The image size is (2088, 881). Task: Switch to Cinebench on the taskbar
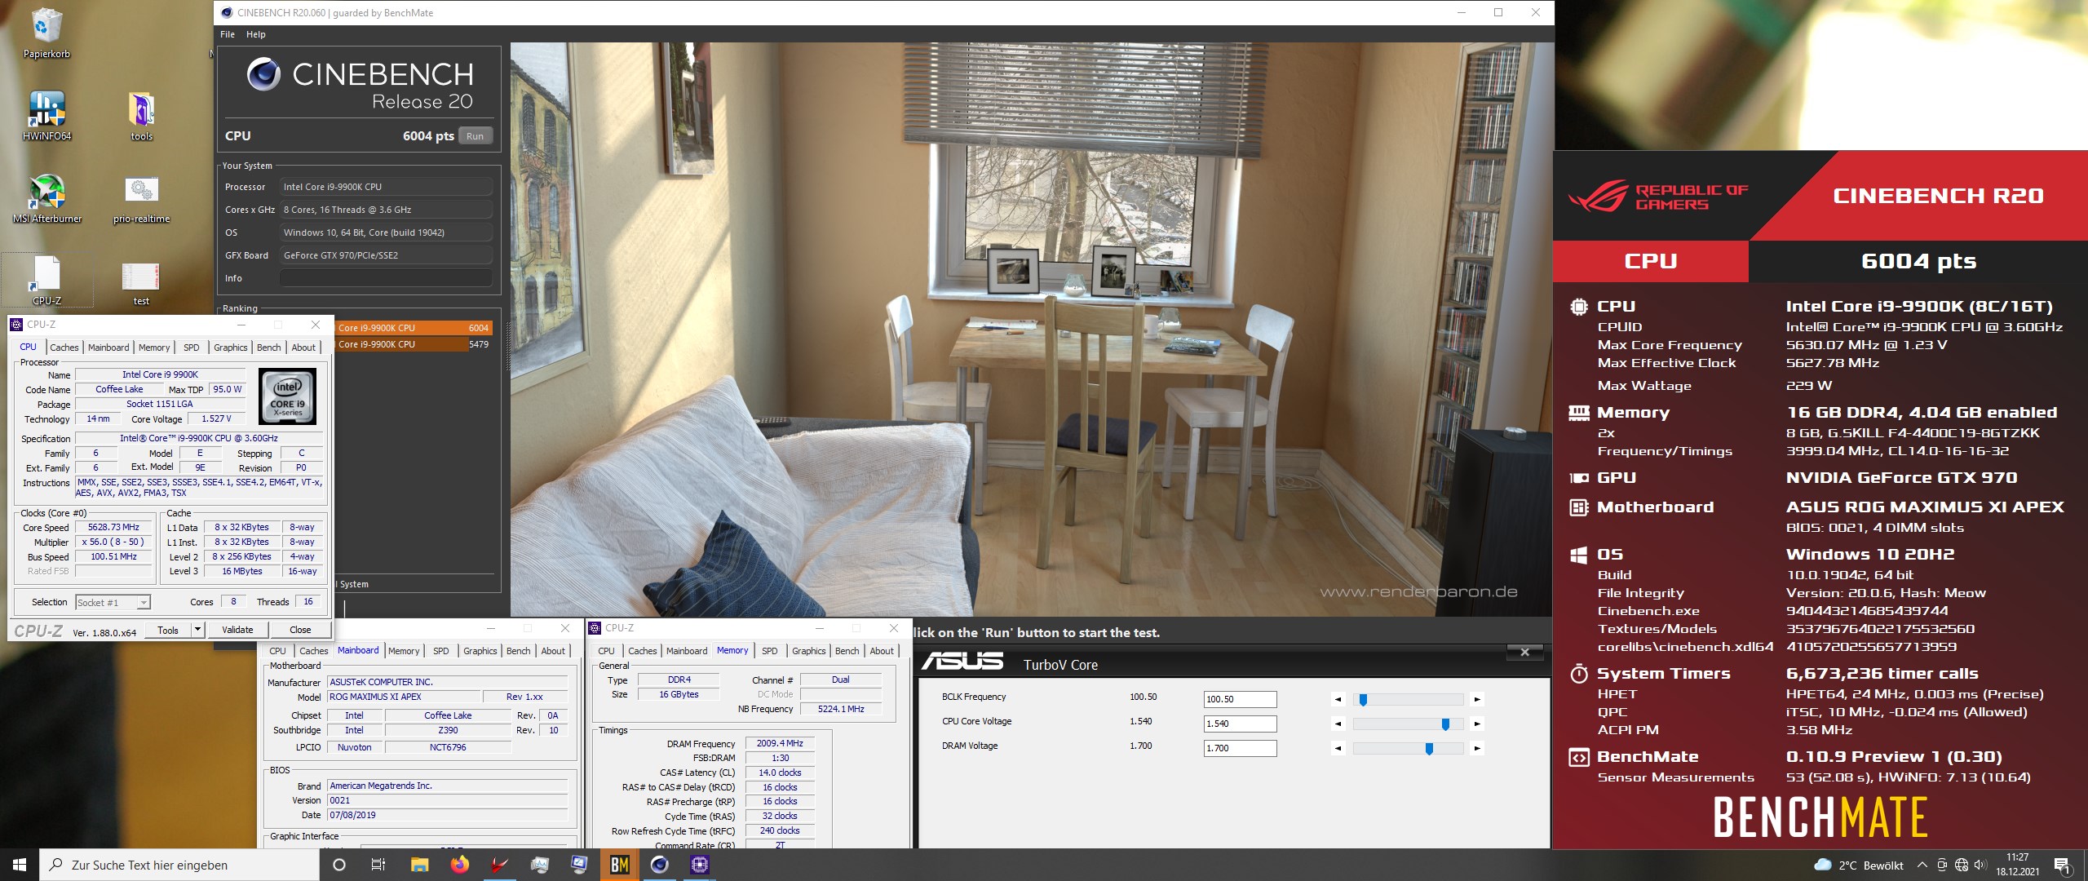click(659, 865)
